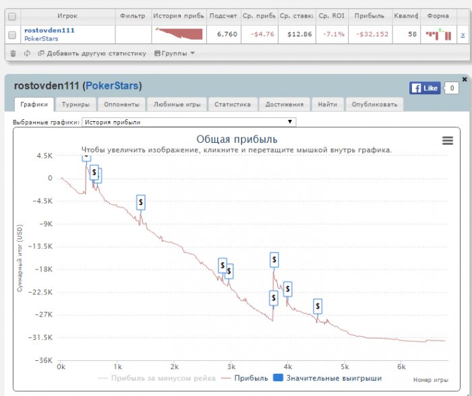Open the rostovden111 player link in table

tap(49, 30)
